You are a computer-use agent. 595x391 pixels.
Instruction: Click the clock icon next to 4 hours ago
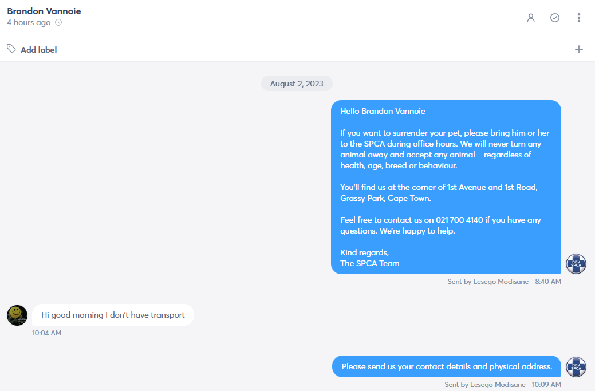(x=58, y=22)
